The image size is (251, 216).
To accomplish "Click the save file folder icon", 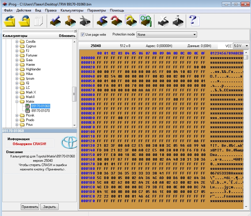I will pyautogui.click(x=24, y=21).
